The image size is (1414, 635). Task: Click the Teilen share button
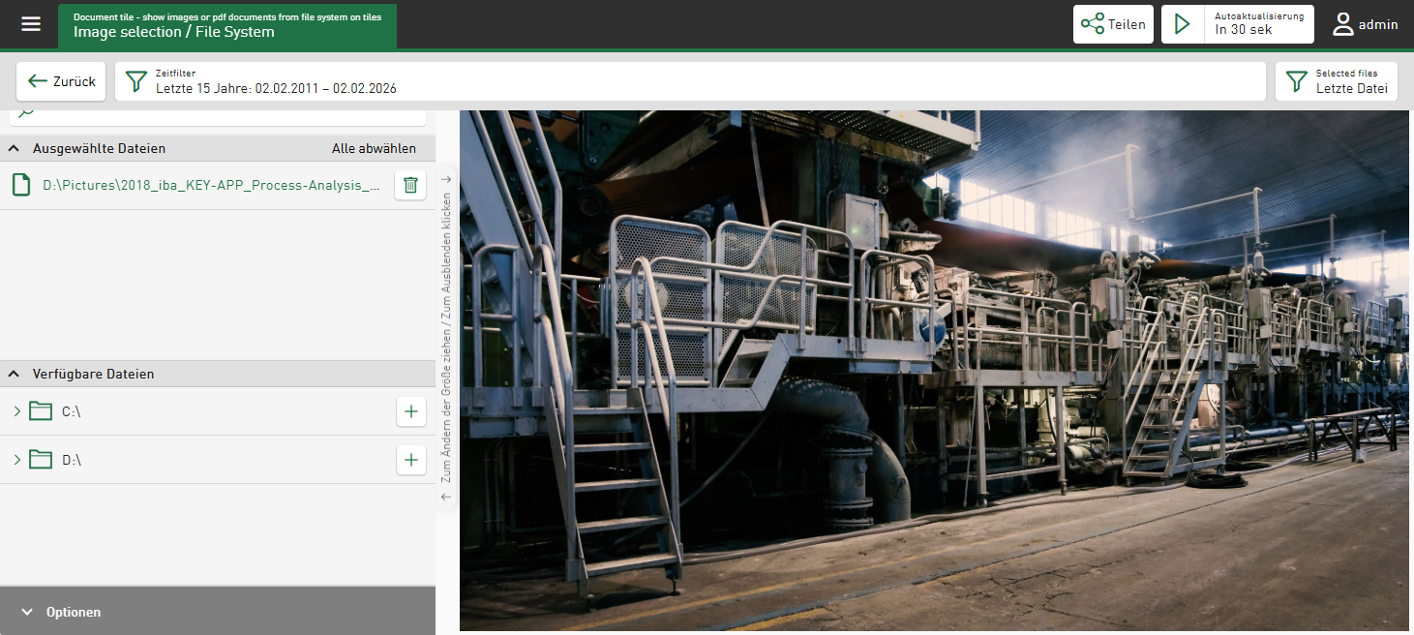pos(1113,24)
